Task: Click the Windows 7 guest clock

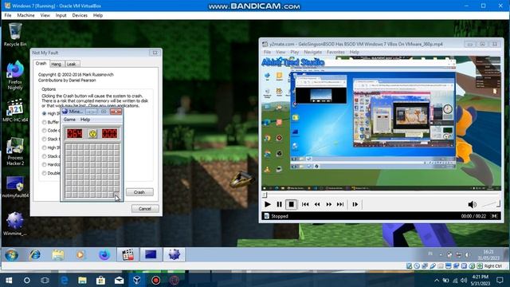Action: click(x=488, y=255)
